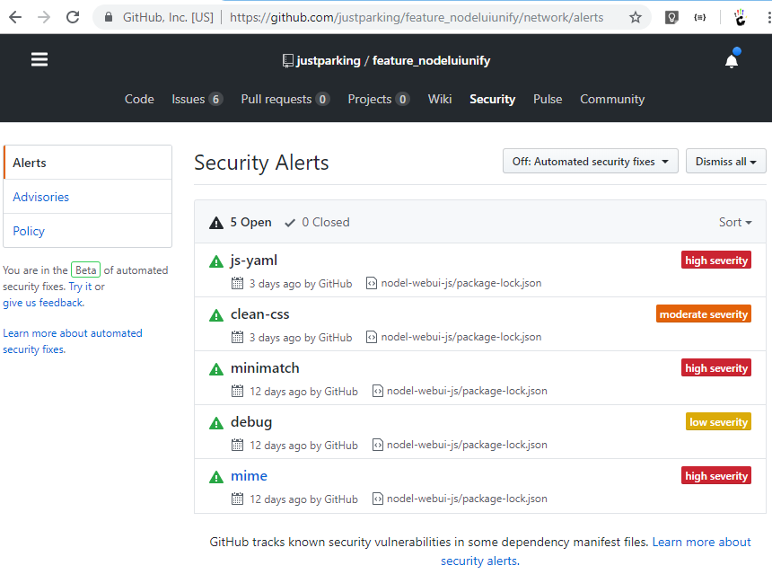The width and height of the screenshot is (772, 583).
Task: Click the low severity label on debug
Action: 718,422
